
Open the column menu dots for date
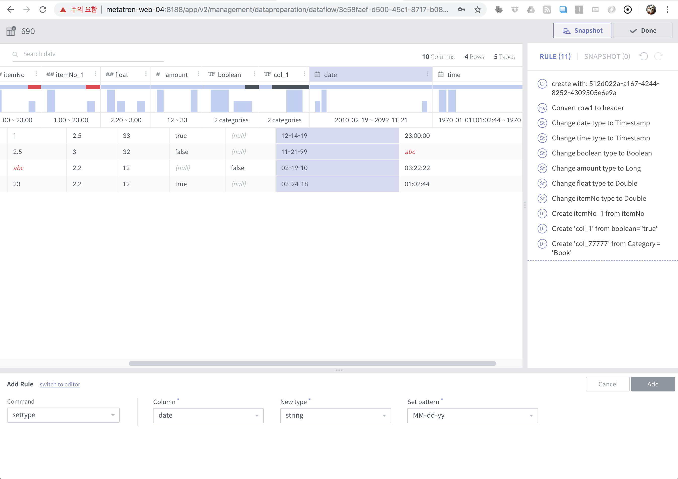pyautogui.click(x=428, y=74)
